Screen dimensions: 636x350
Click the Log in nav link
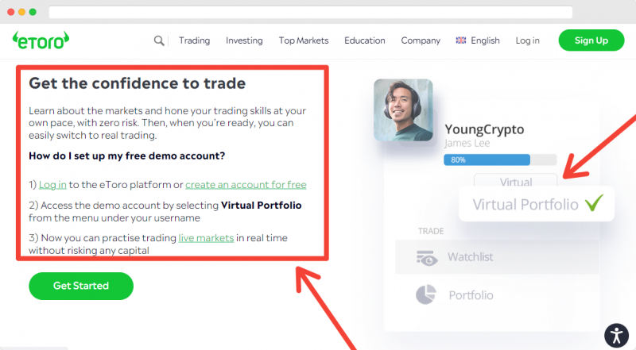[x=527, y=40]
